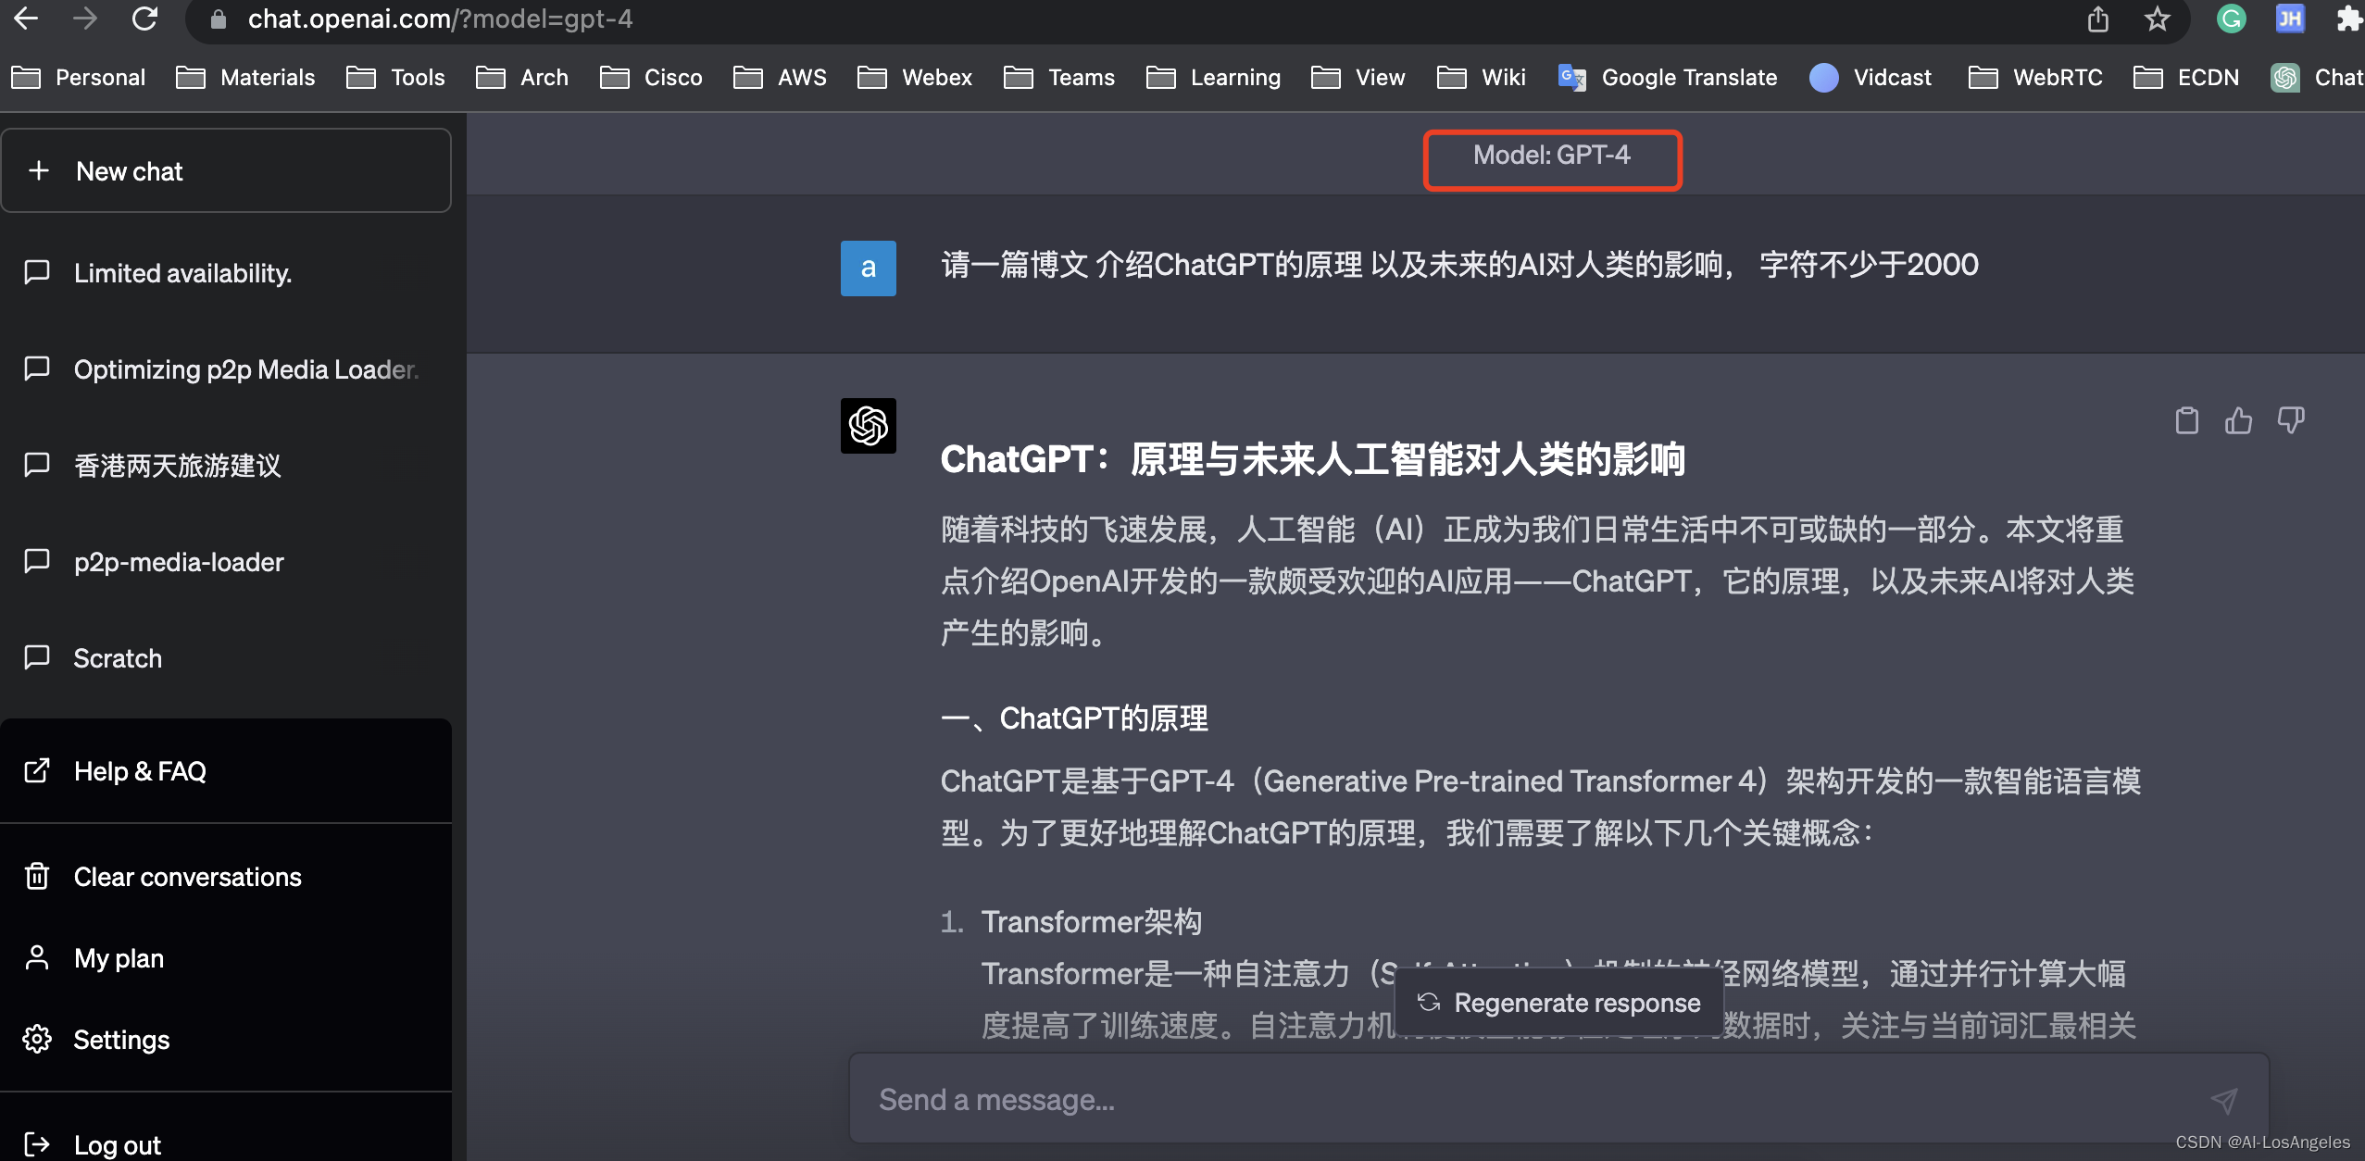Go back with browser back arrow
The width and height of the screenshot is (2365, 1161).
click(x=26, y=19)
